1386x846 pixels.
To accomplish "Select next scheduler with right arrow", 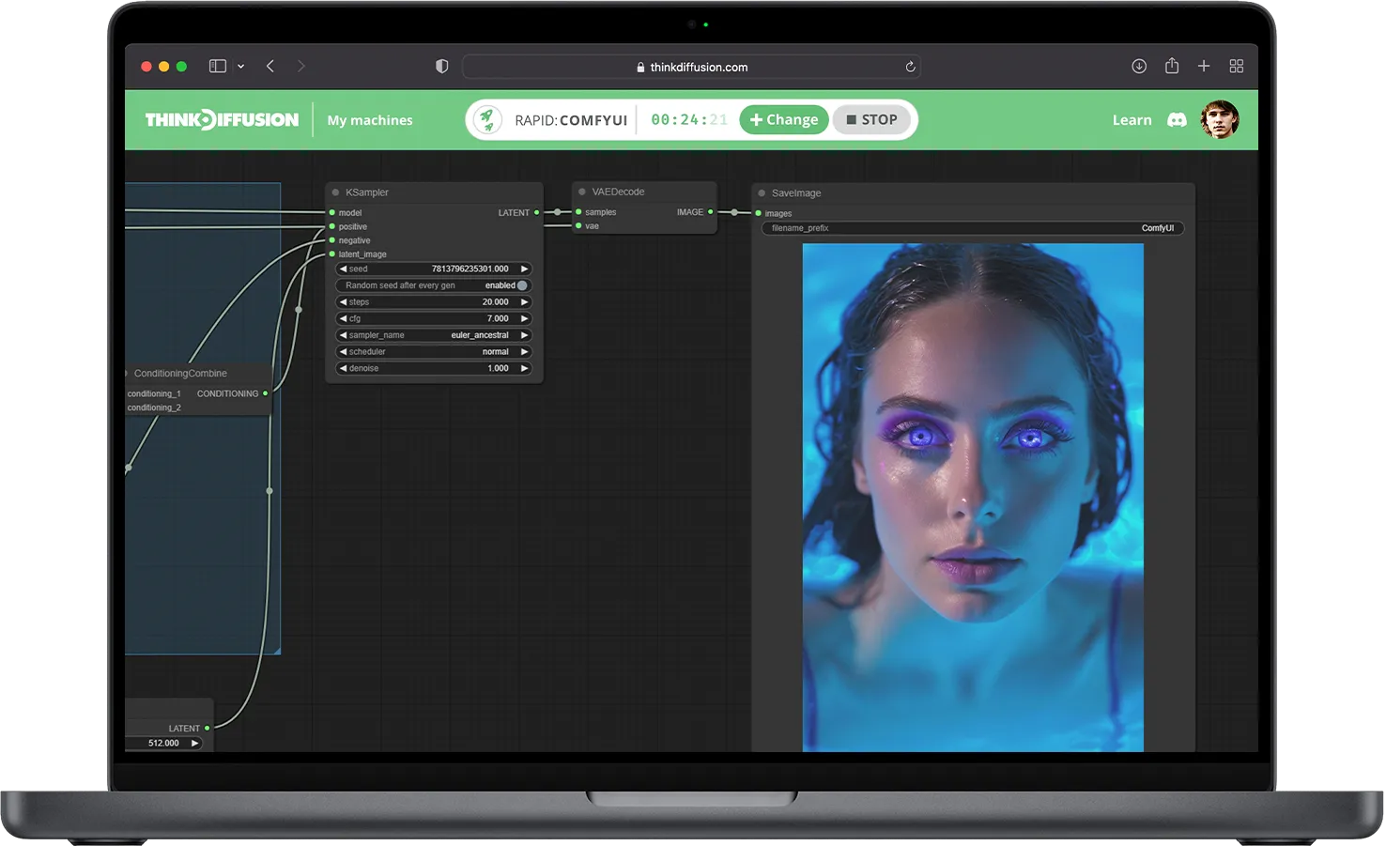I will tap(525, 352).
